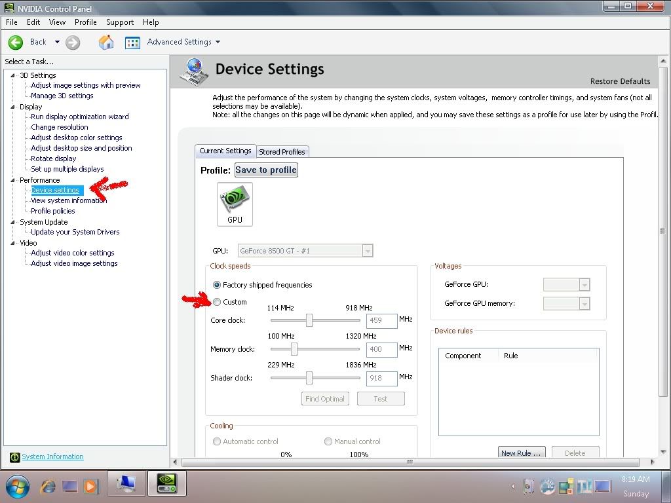Collapse the System Update tree node
The height and width of the screenshot is (503, 671).
point(12,222)
